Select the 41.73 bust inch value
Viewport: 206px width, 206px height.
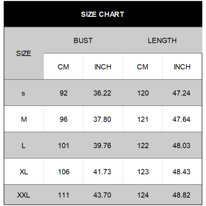102,172
